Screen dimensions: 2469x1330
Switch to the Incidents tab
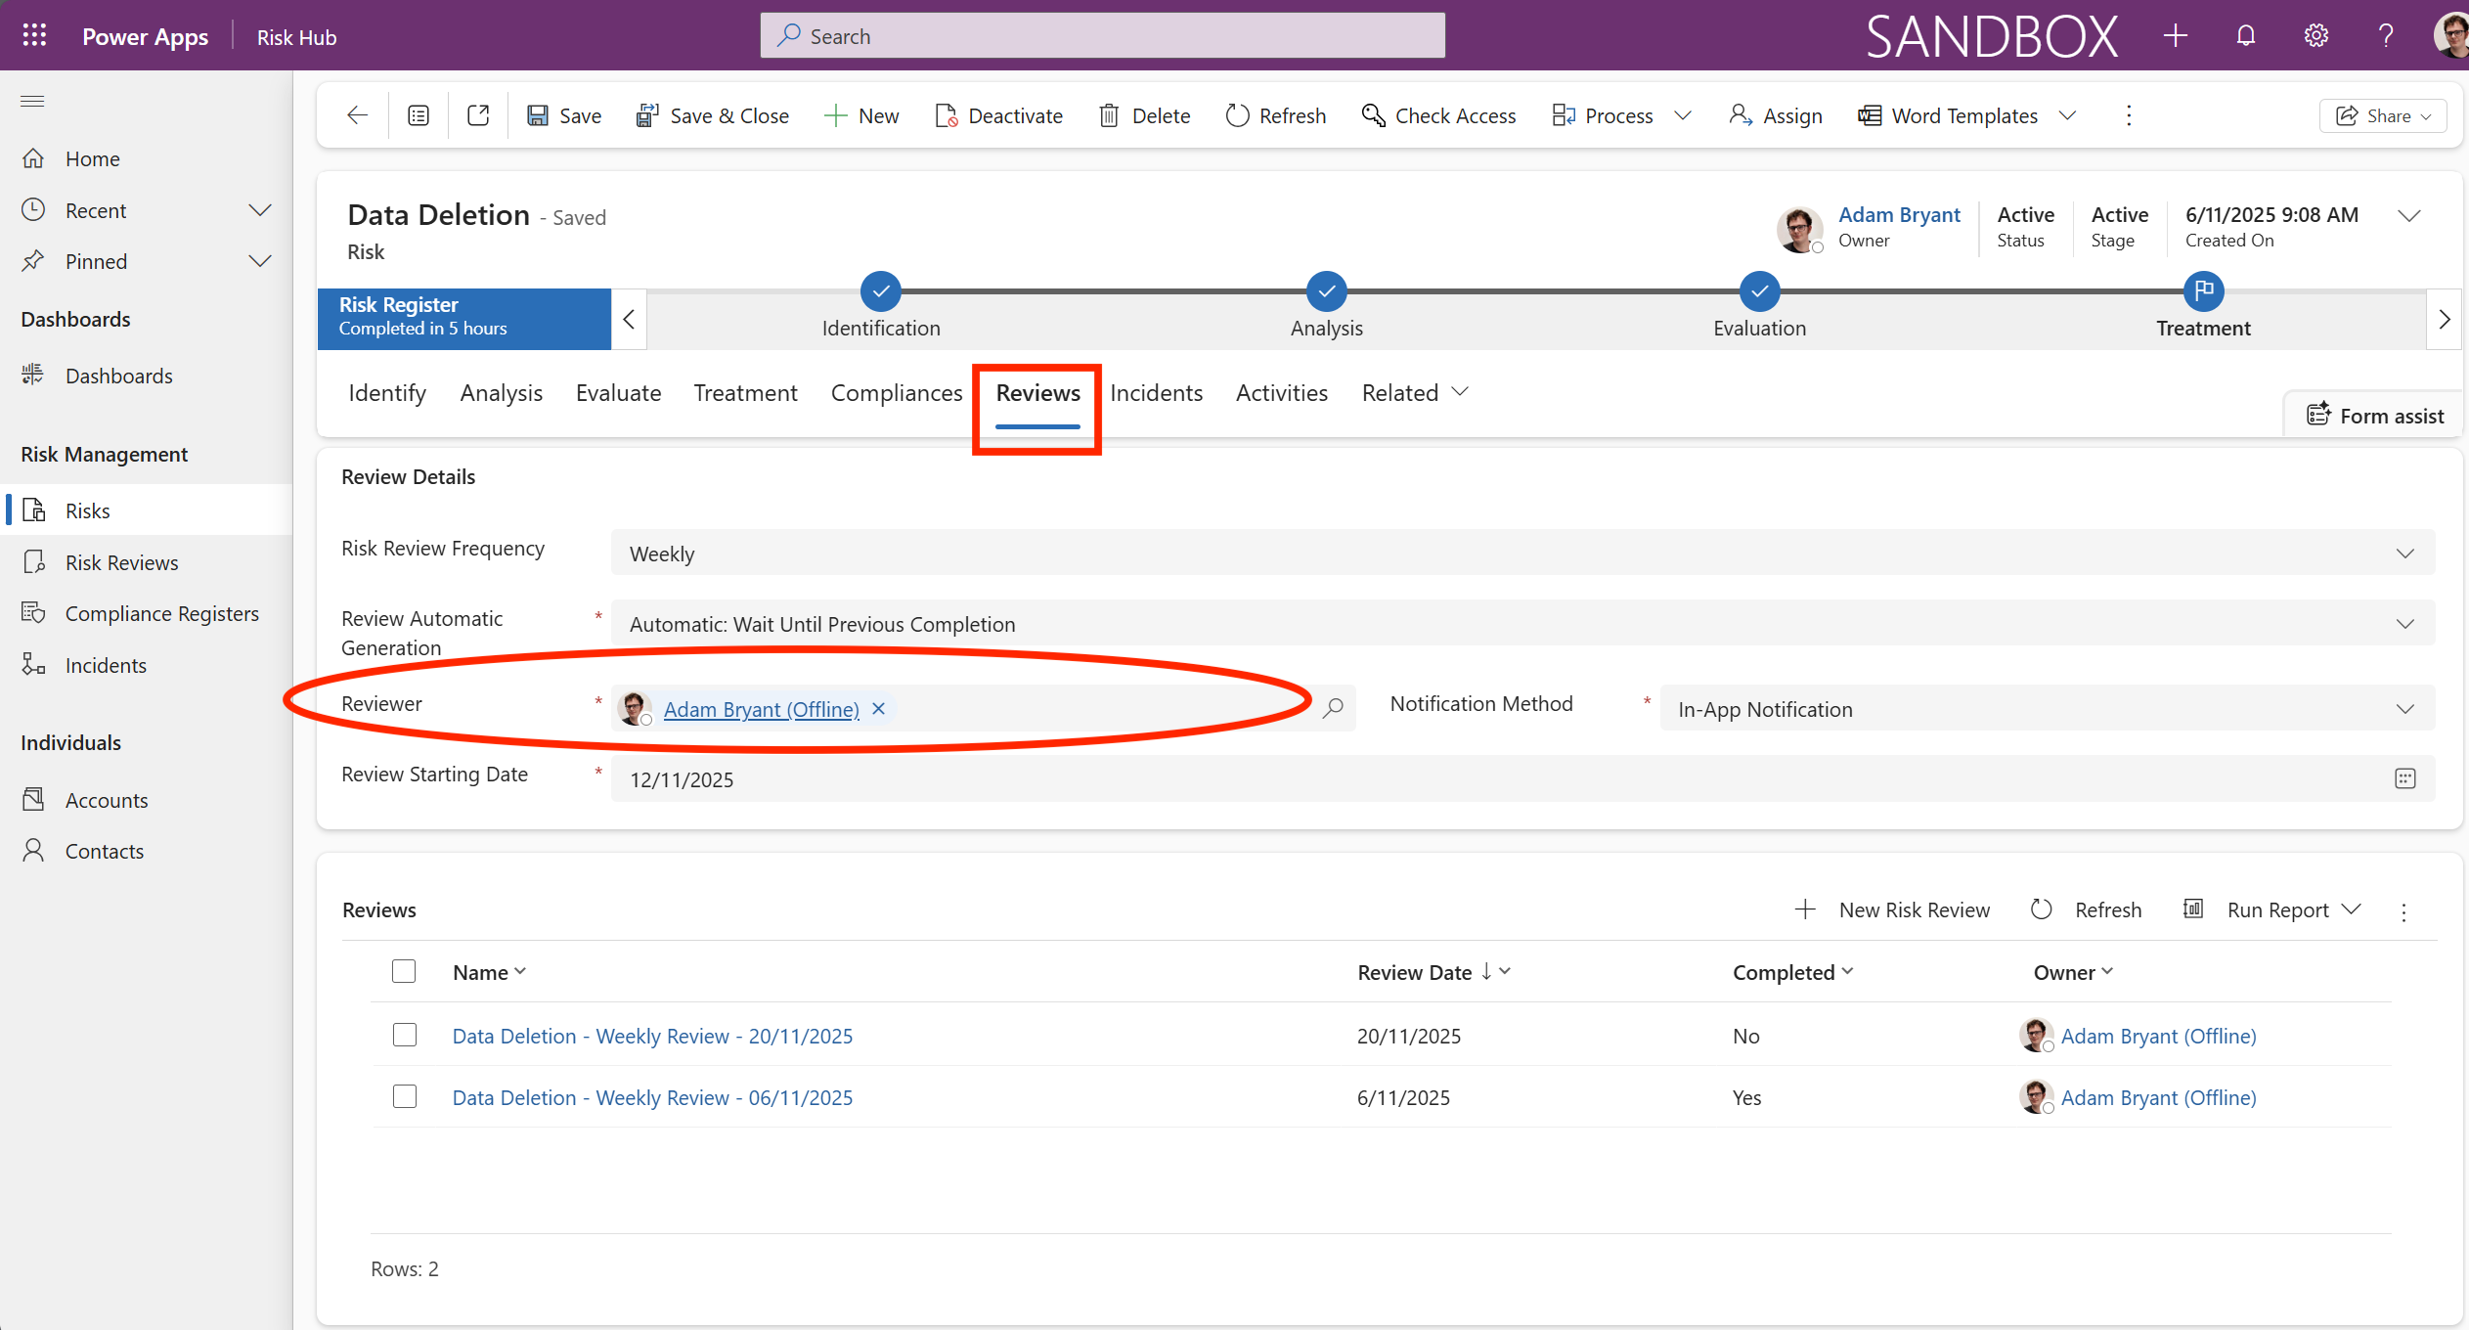pos(1156,392)
